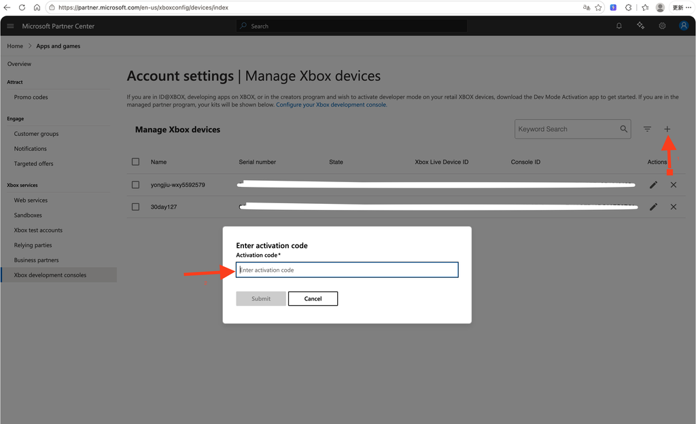Tick the select-all devices checkbox

(135, 162)
